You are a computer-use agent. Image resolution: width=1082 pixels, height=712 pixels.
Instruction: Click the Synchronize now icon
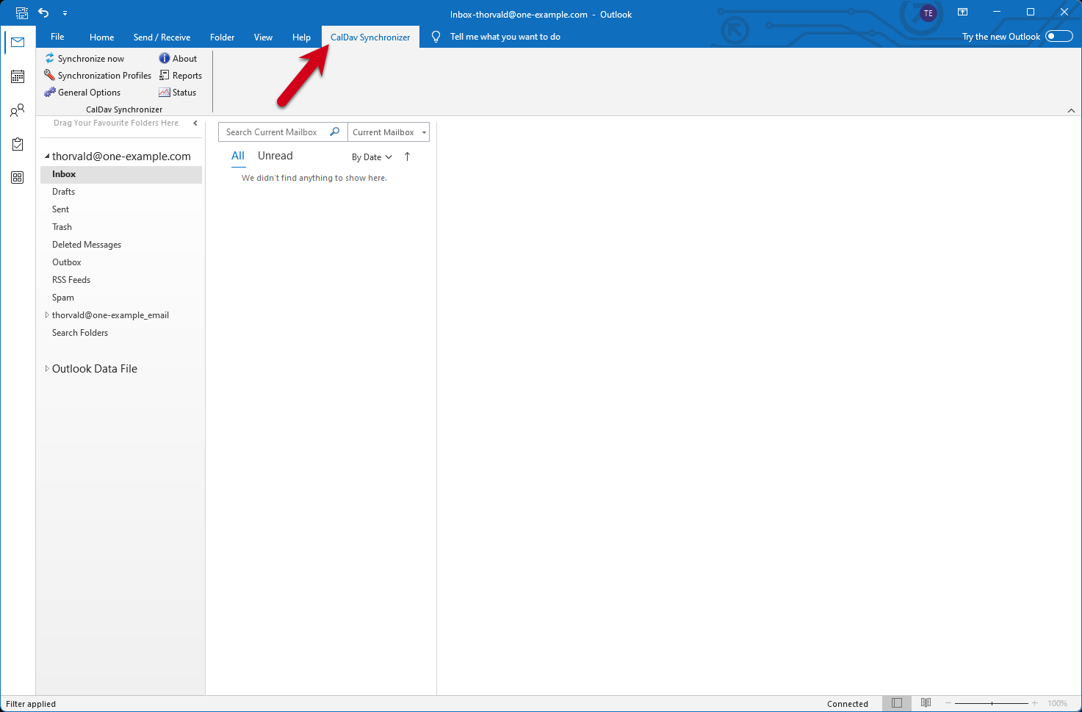tap(50, 58)
